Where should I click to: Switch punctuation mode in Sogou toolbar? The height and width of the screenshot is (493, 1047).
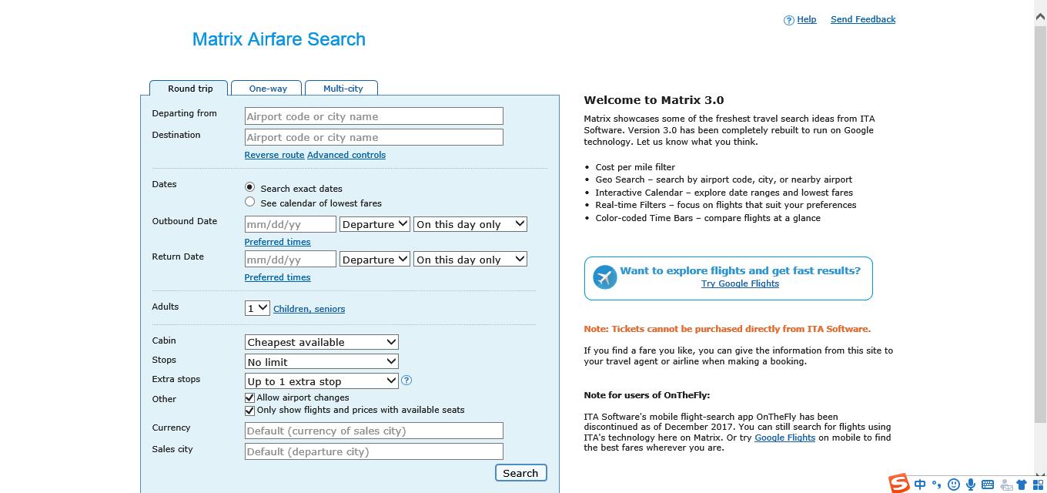coord(936,485)
